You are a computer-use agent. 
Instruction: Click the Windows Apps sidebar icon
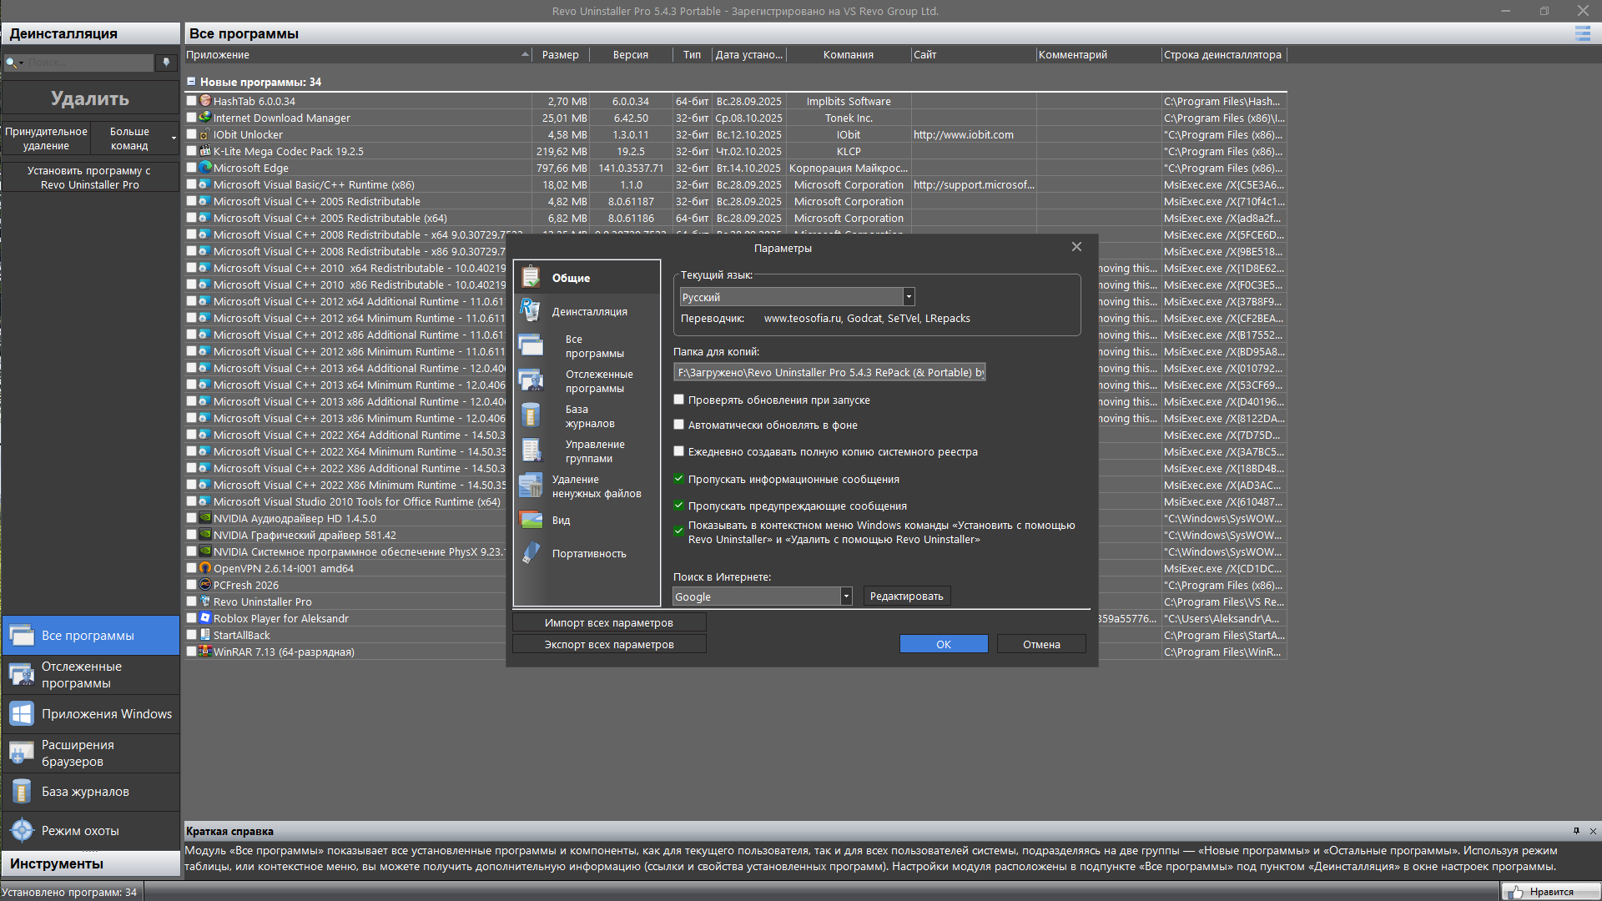(22, 714)
